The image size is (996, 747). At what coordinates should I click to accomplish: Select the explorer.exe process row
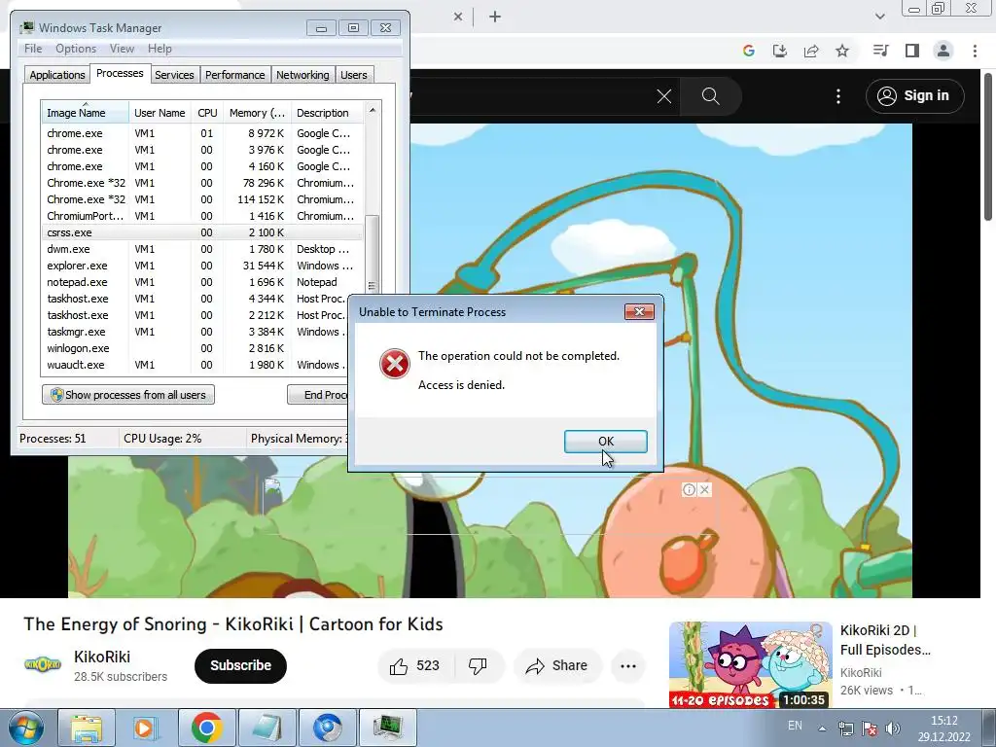coord(202,266)
